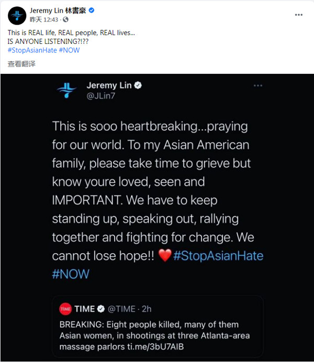Open the @JLin7 handle in the tweet

100,96
